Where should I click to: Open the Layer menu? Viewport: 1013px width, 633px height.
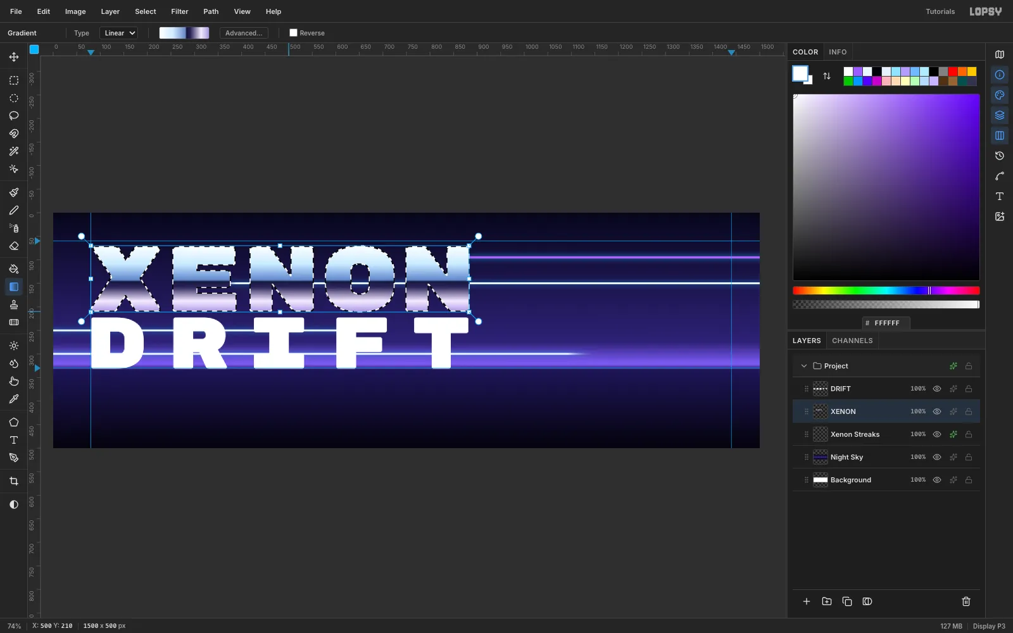coord(110,11)
